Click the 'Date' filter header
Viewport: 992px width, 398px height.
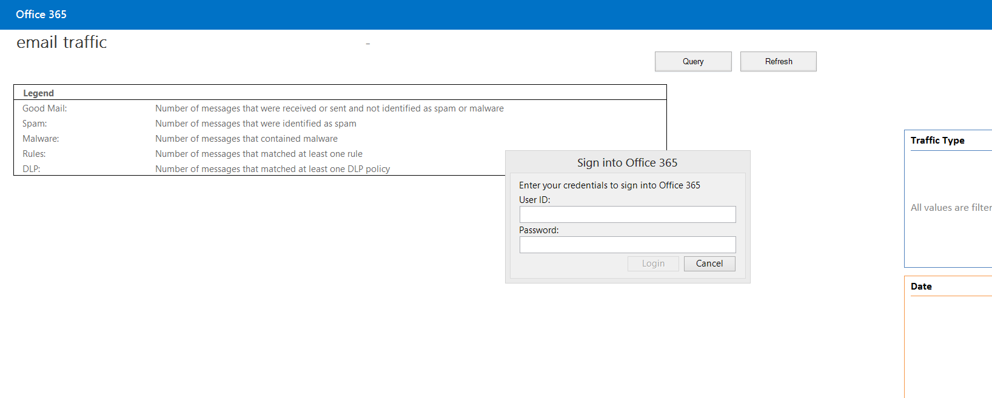[921, 287]
